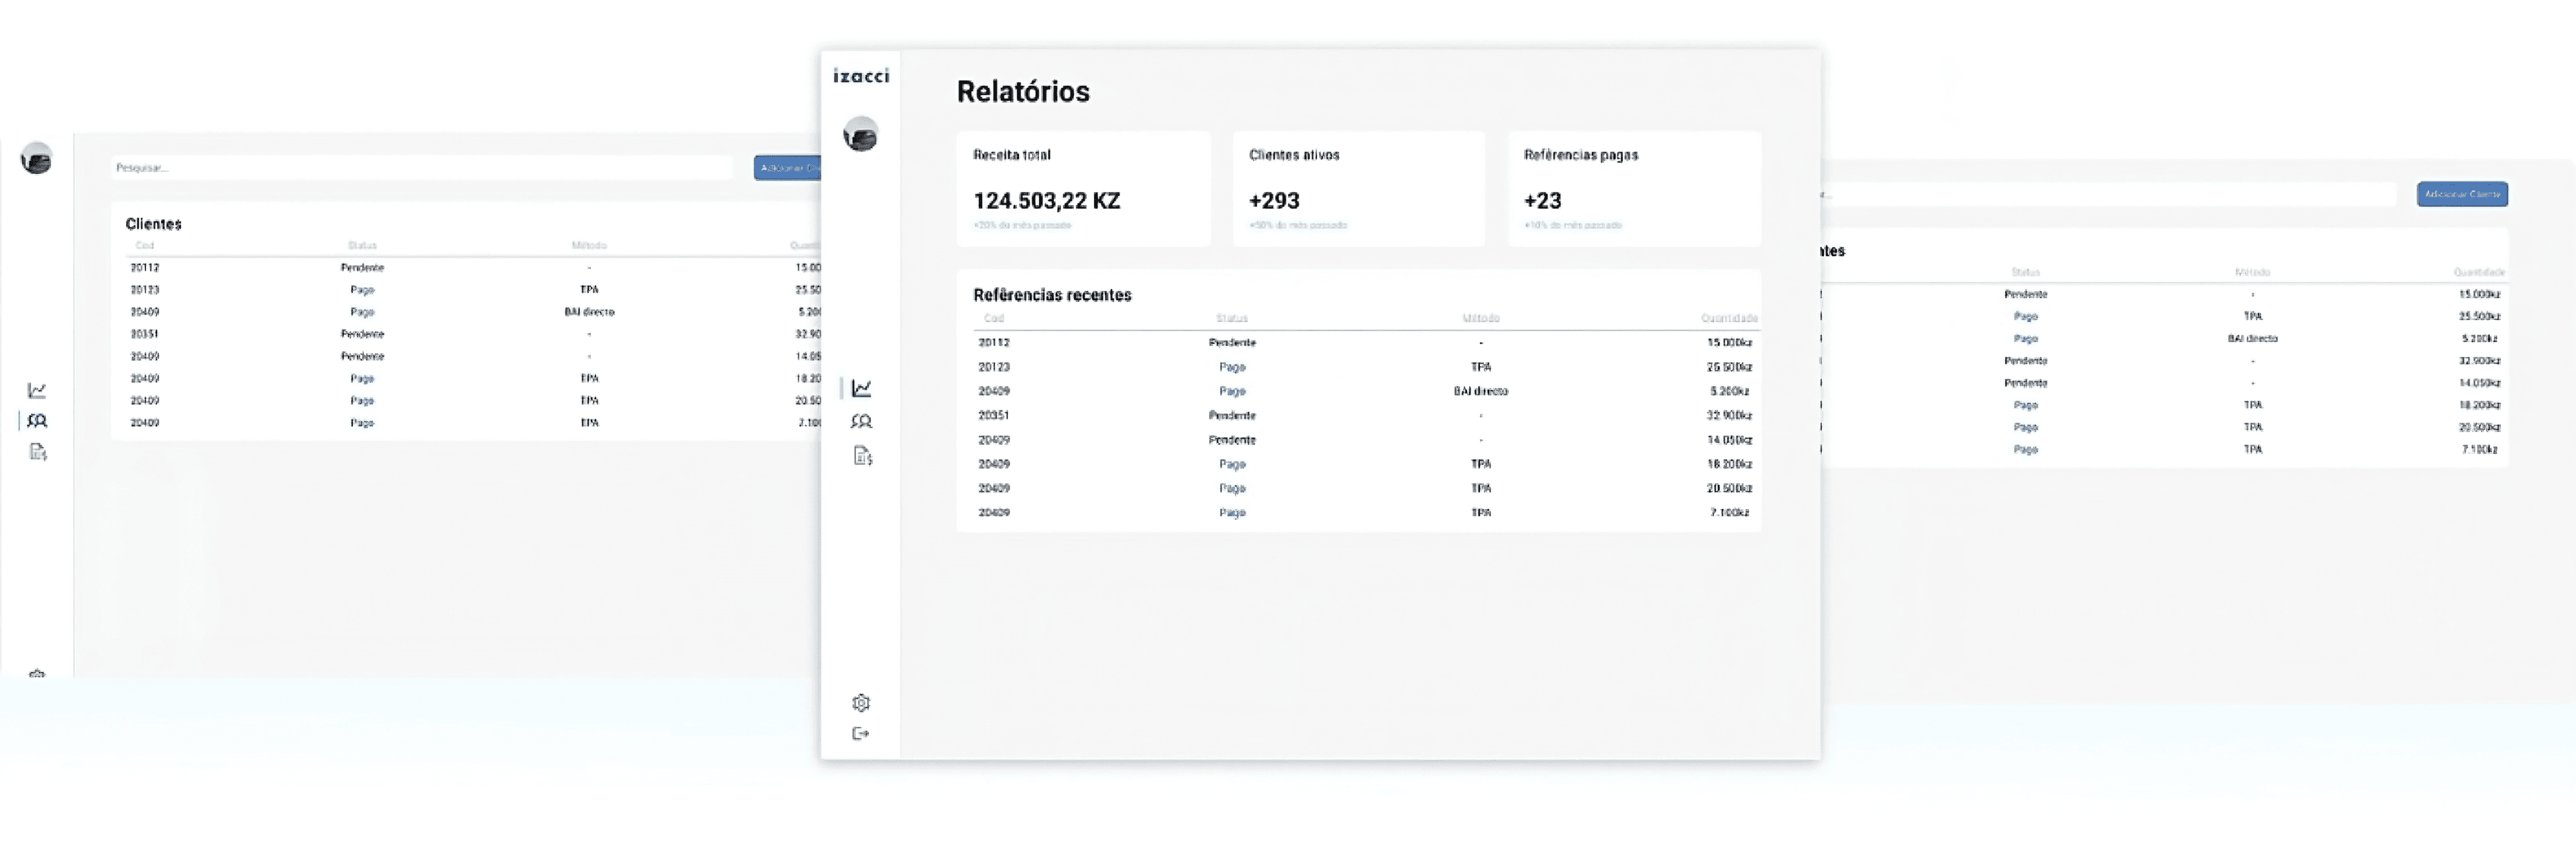The width and height of the screenshot is (2576, 864).
Task: Click +293 active clients value
Action: coord(1274,201)
